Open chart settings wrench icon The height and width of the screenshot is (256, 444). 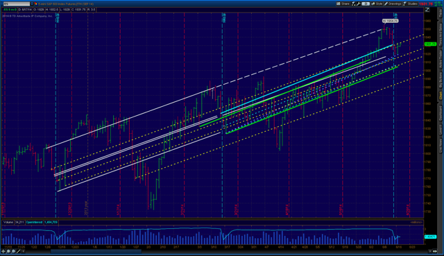359,3
